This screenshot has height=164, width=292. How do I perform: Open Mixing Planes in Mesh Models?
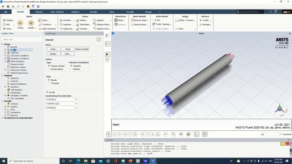coord(139,24)
